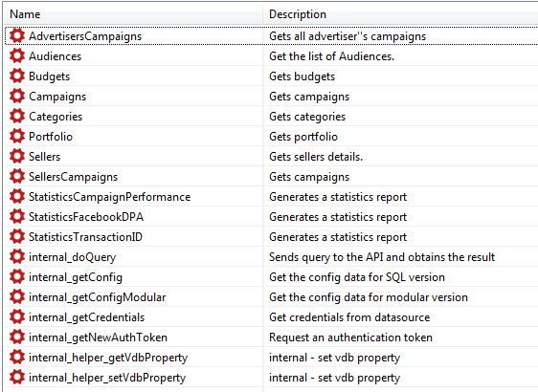Sort by the Description column header
This screenshot has height=392, width=538.
point(401,14)
